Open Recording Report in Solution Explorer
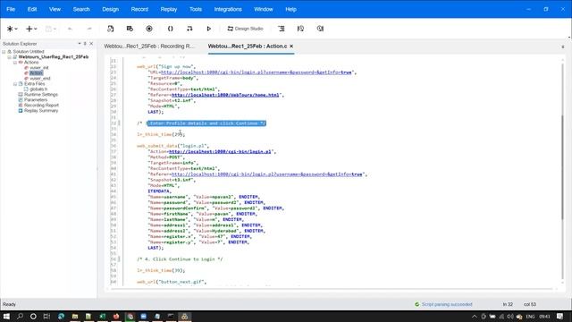Image resolution: width=572 pixels, height=322 pixels. pyautogui.click(x=41, y=106)
